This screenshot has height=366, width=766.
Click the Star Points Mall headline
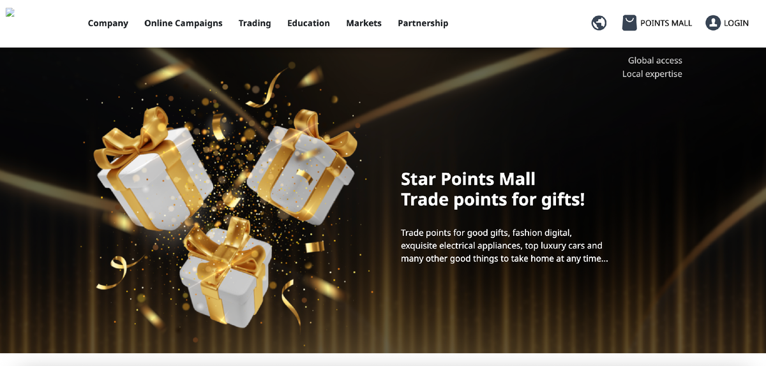(468, 179)
